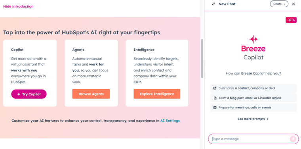This screenshot has width=301, height=149.
Task: Click the page vertical scrollbar thumb
Action: coord(202,58)
